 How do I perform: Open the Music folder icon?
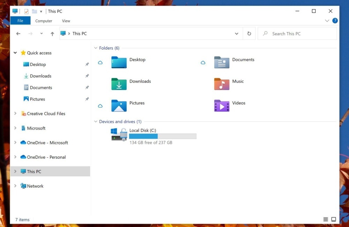point(222,84)
